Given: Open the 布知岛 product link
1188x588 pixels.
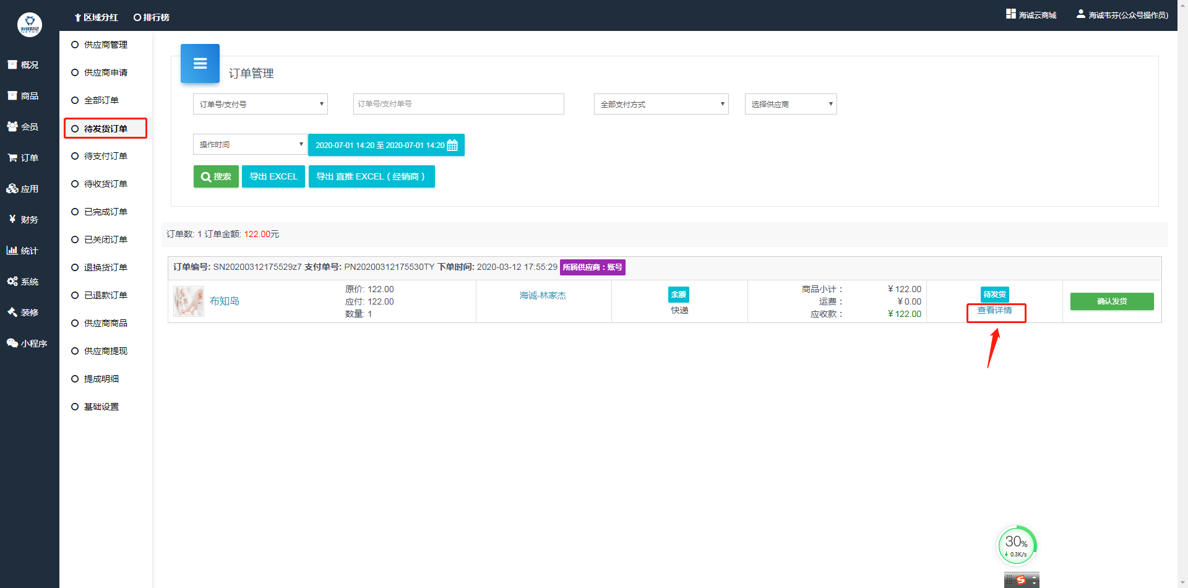Looking at the screenshot, I should [x=225, y=301].
